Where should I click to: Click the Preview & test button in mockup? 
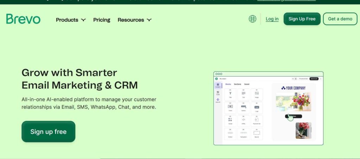point(303,79)
